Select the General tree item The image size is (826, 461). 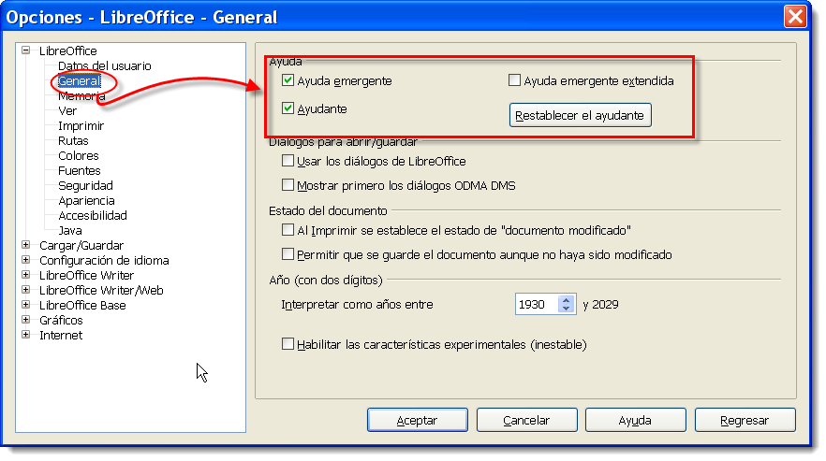[79, 81]
